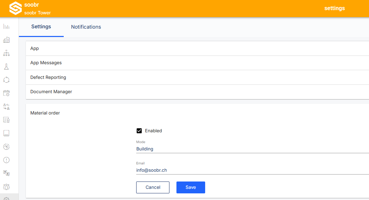The height and width of the screenshot is (200, 369).
Task: Switch to the Notifications tab
Action: (x=86, y=27)
